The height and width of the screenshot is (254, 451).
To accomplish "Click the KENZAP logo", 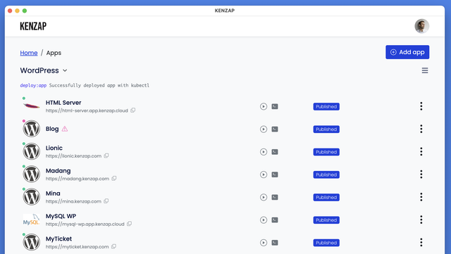I will (x=33, y=26).
